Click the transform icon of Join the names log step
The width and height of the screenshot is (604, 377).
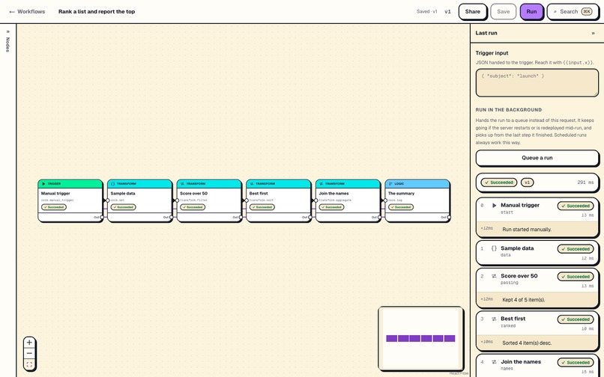[x=495, y=362]
